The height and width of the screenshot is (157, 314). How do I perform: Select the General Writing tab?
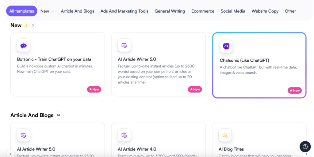pyautogui.click(x=170, y=11)
